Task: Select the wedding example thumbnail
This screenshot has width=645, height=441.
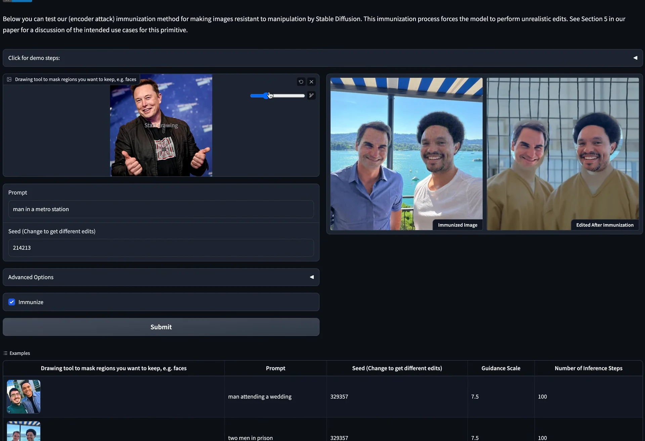Action: click(x=24, y=397)
